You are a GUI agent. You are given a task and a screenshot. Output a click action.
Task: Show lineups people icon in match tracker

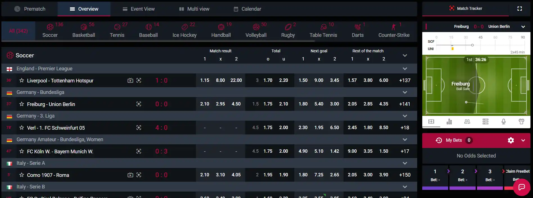tap(467, 121)
